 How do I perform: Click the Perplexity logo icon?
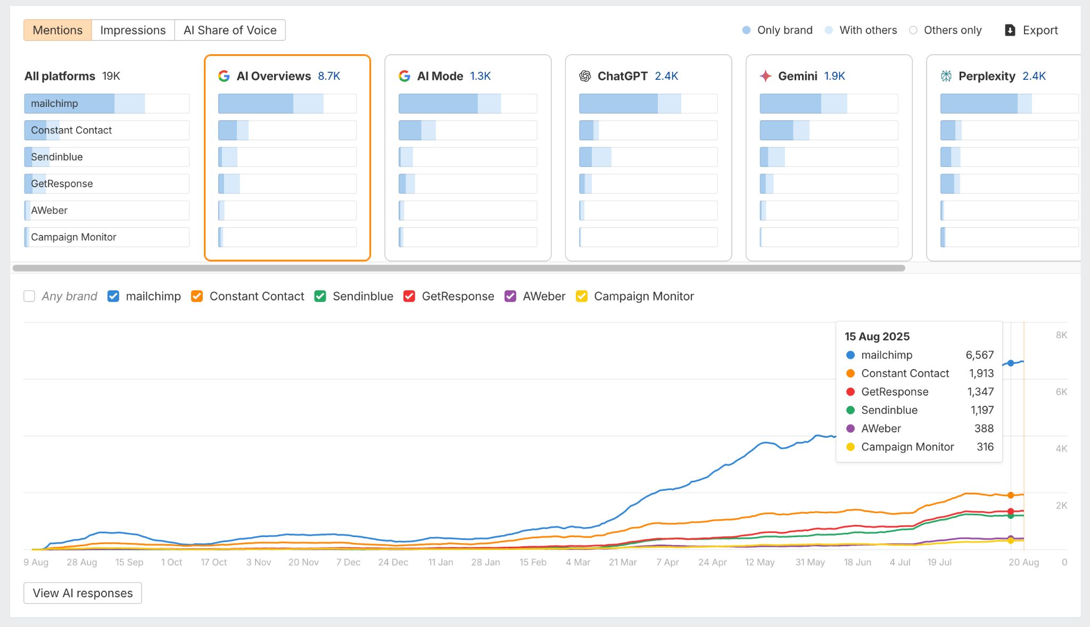point(946,76)
